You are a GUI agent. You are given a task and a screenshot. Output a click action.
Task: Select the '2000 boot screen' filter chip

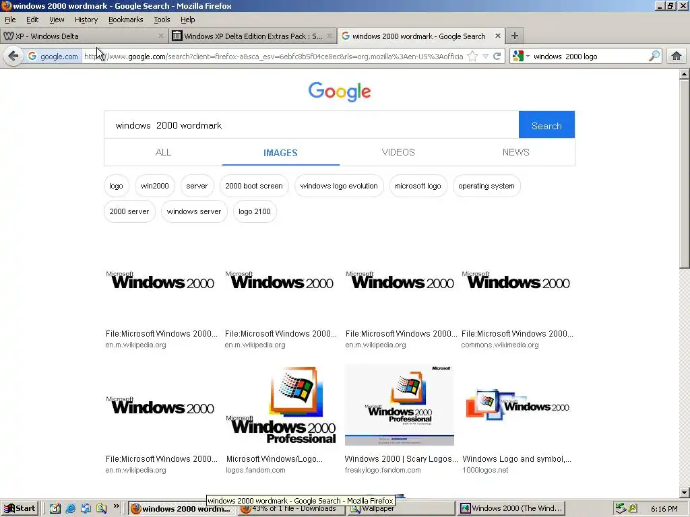click(x=254, y=186)
